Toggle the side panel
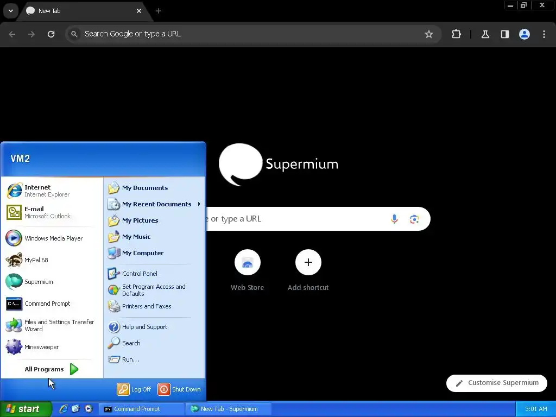The image size is (556, 417). tap(504, 34)
